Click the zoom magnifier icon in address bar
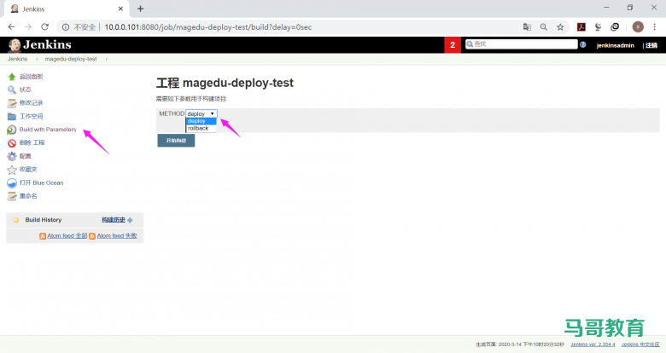The image size is (666, 353). 544,26
